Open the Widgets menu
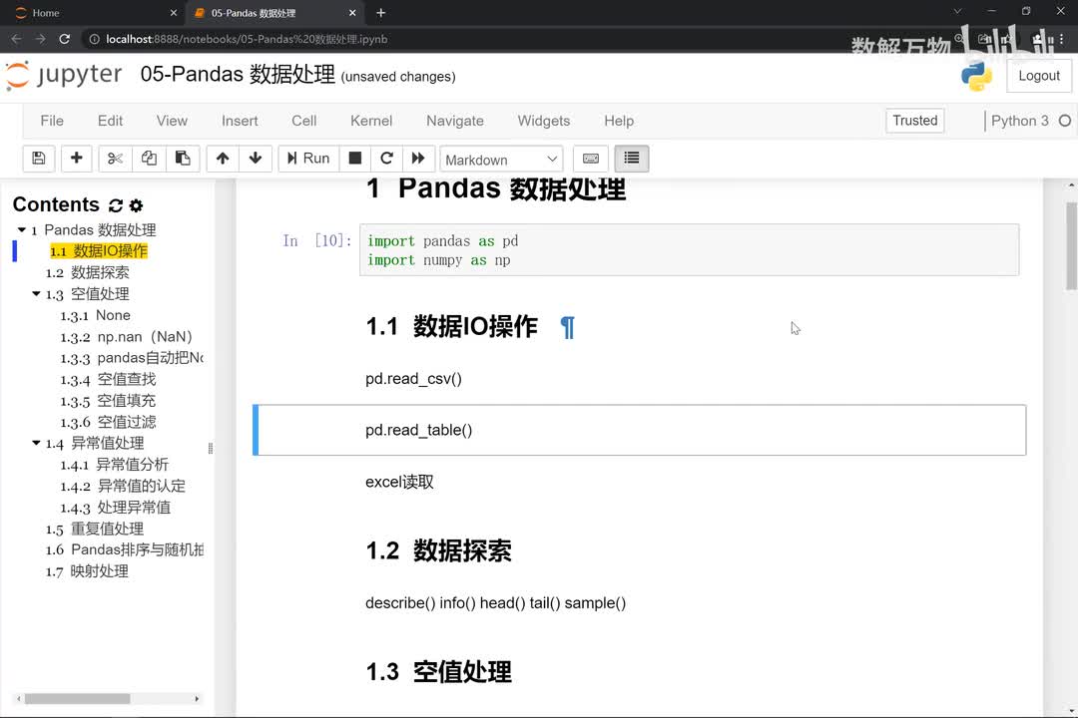This screenshot has width=1078, height=718. coord(544,121)
